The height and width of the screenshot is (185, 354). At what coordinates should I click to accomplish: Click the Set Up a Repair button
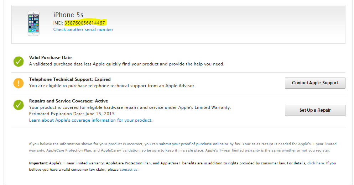point(315,110)
